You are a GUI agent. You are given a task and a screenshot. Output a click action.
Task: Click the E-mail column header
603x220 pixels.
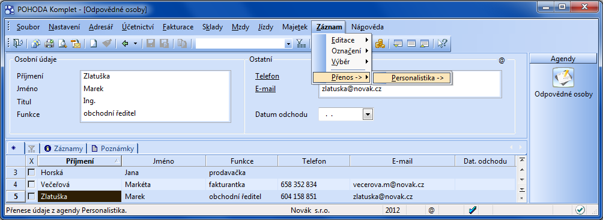point(402,161)
